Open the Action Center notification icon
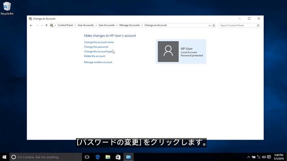The width and height of the screenshot is (287, 161). [x=269, y=157]
